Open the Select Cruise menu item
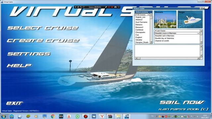 (43, 28)
